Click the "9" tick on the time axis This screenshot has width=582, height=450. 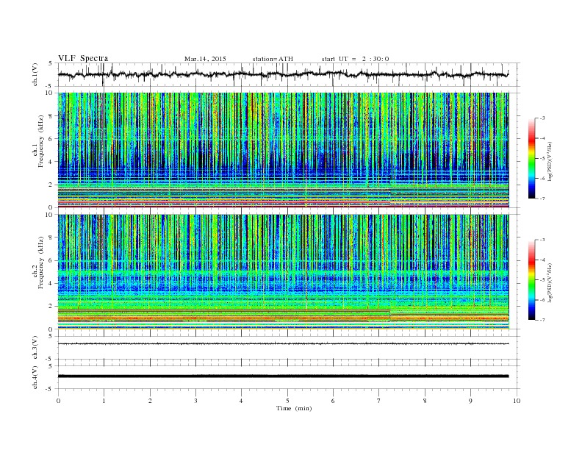[470, 401]
